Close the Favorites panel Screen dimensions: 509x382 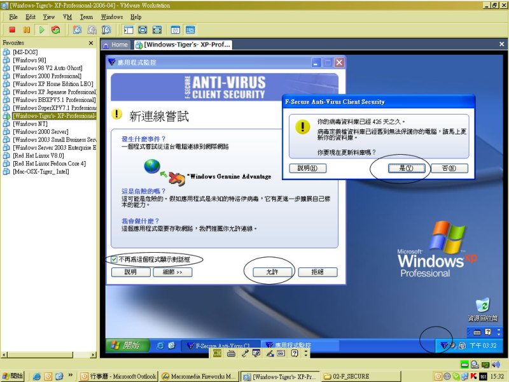pos(91,43)
